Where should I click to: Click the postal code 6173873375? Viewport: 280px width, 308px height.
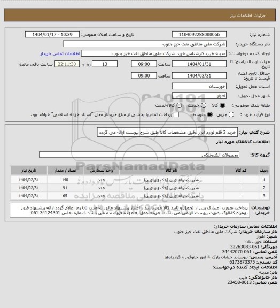(x=242, y=262)
